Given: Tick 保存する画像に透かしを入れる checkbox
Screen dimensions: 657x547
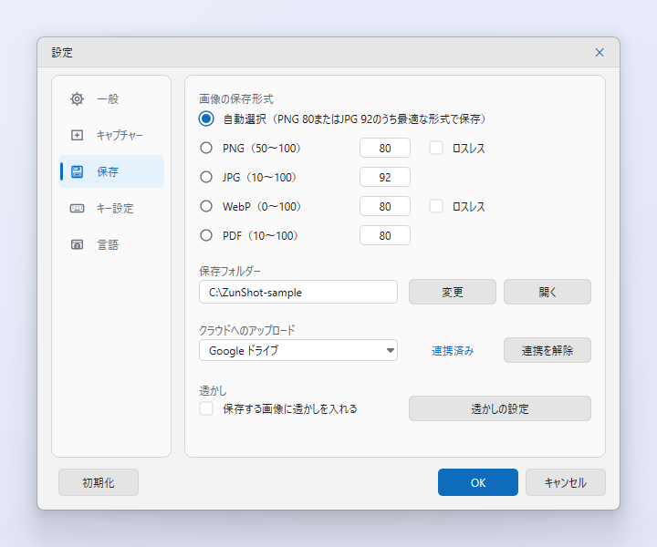Looking at the screenshot, I should pyautogui.click(x=206, y=408).
